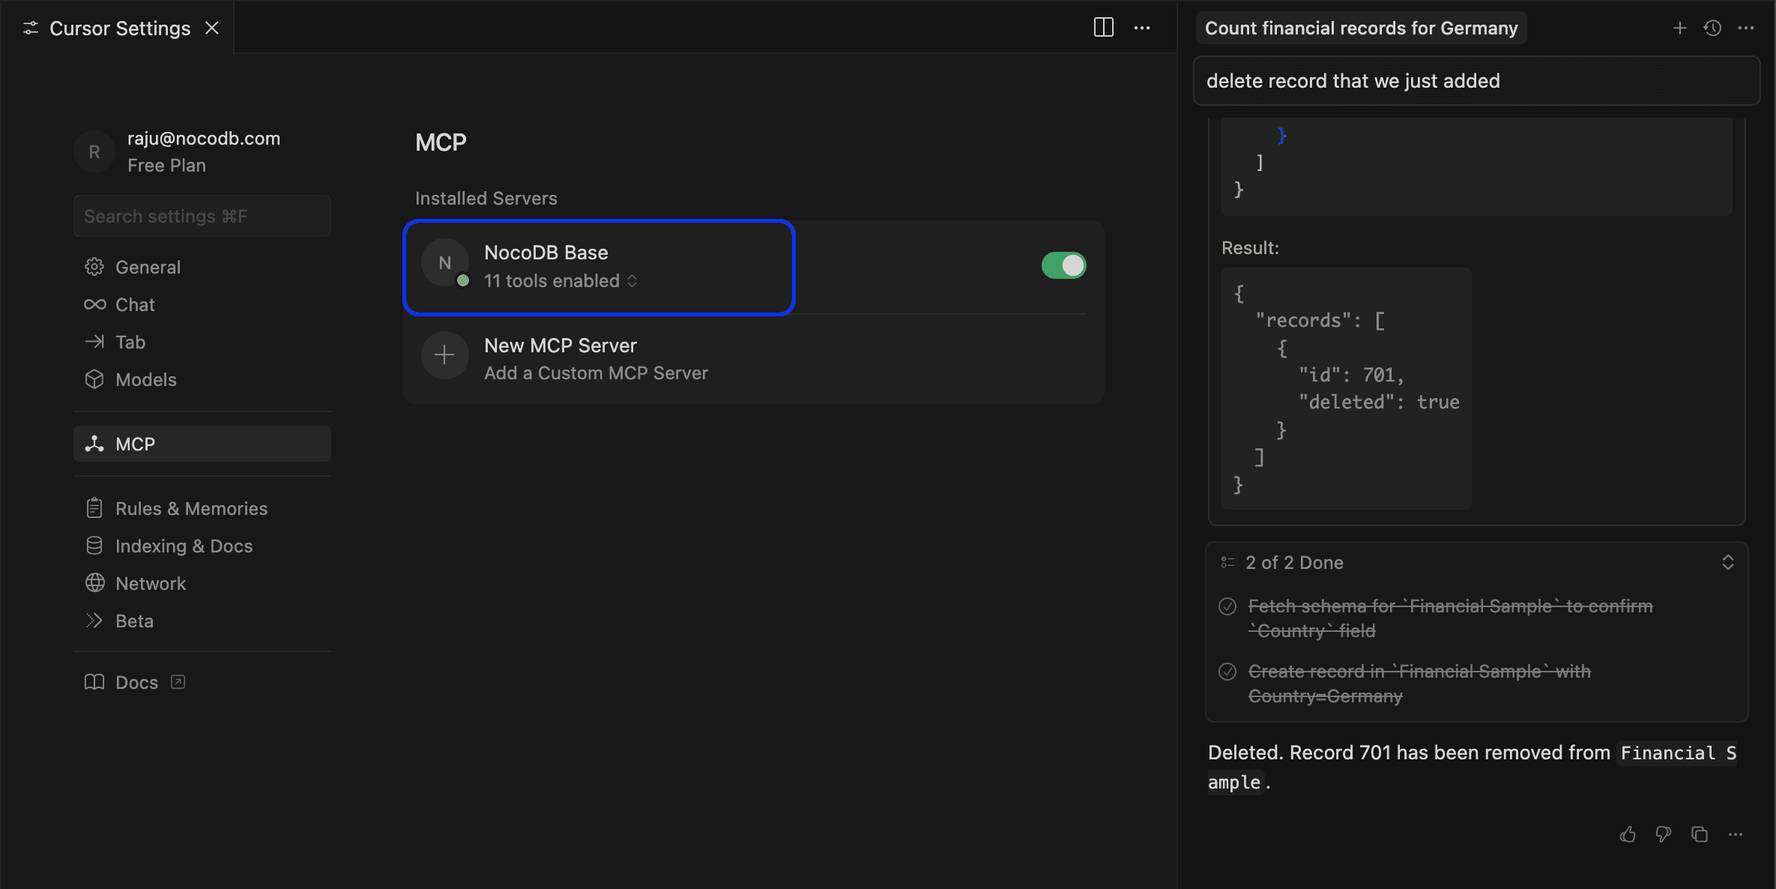
Task: Give thumbs down on the response
Action: (x=1663, y=834)
